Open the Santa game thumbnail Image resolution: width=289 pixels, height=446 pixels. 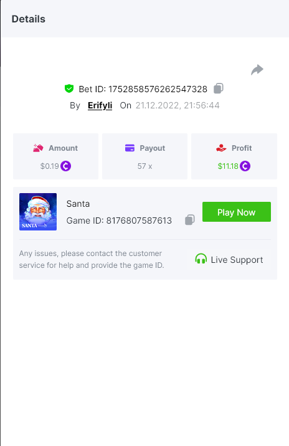pos(38,212)
